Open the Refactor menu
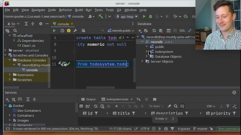241x135 pixels. pos(65,10)
